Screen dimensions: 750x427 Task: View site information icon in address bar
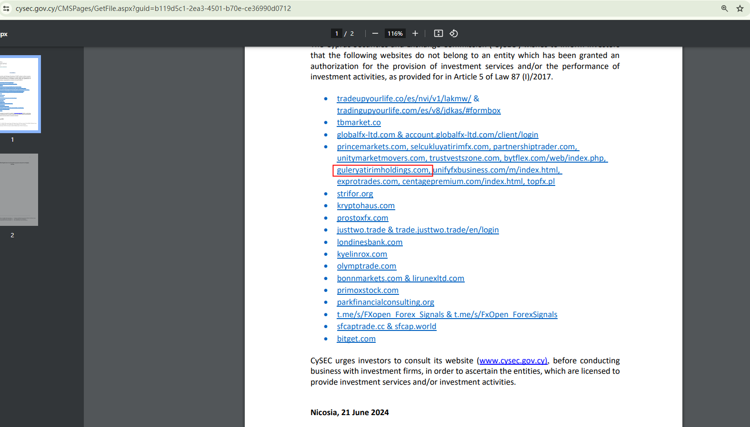pyautogui.click(x=6, y=9)
